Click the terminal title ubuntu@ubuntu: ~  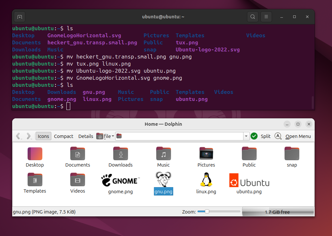pyautogui.click(x=163, y=16)
